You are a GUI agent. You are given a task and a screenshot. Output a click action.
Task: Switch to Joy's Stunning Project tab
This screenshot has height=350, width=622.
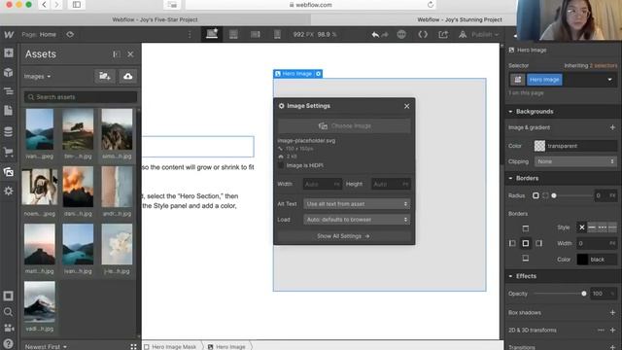[460, 19]
